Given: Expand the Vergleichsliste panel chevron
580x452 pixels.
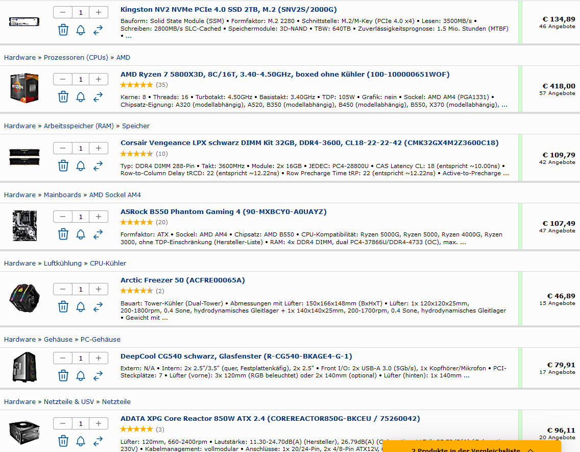Looking at the screenshot, I should [x=530, y=449].
